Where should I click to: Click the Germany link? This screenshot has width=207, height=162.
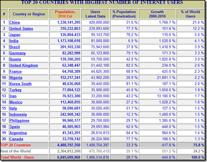pyautogui.click(x=18, y=53)
